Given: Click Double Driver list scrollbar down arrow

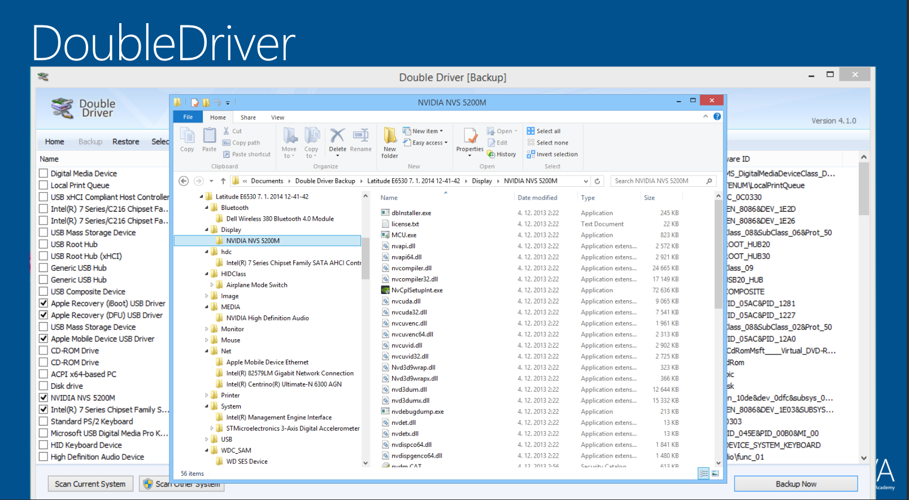Looking at the screenshot, I should (863, 458).
